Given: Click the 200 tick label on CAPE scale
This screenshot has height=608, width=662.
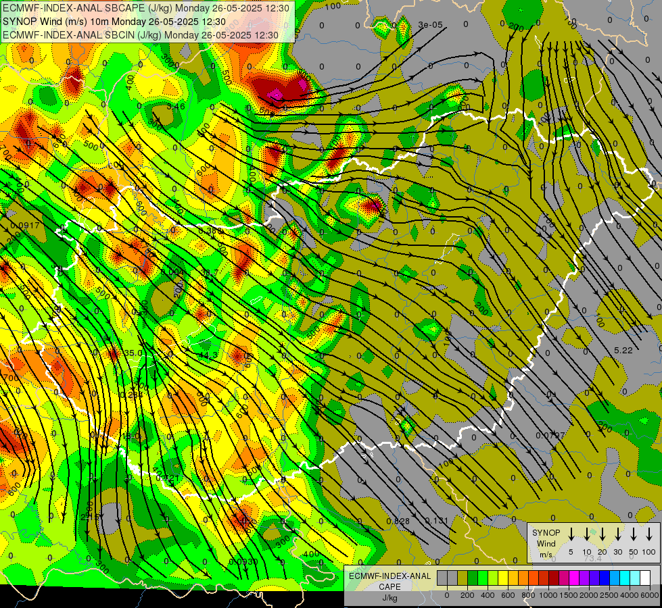Looking at the screenshot, I should pos(467,595).
